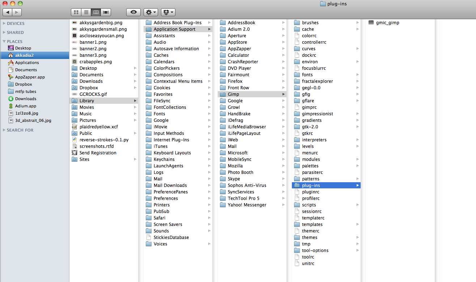Select the Preferences folder name
The image size is (476, 282).
tap(166, 198)
